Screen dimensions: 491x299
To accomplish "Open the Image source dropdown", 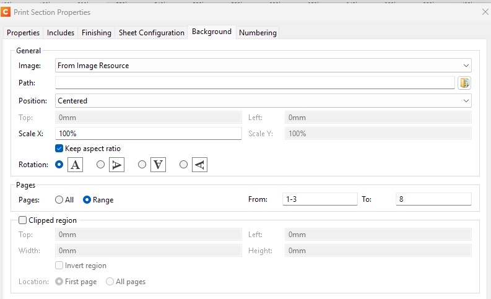I will point(263,66).
